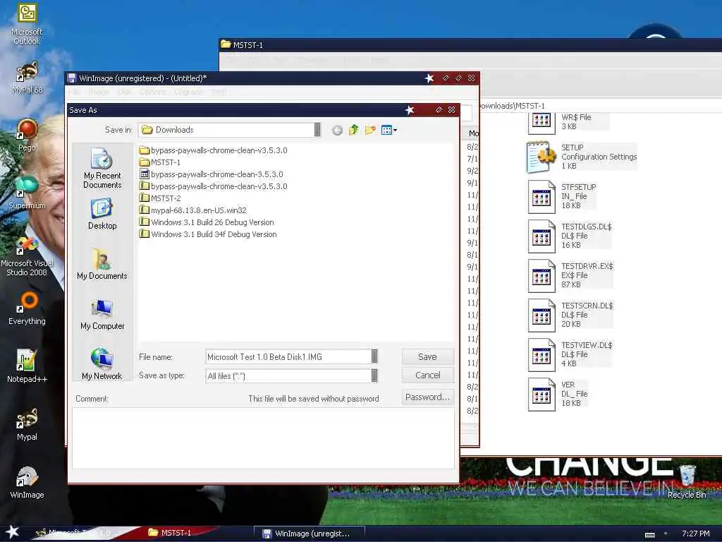This screenshot has height=542, width=722.
Task: Select the MSTST-2 archive
Action: [x=160, y=198]
